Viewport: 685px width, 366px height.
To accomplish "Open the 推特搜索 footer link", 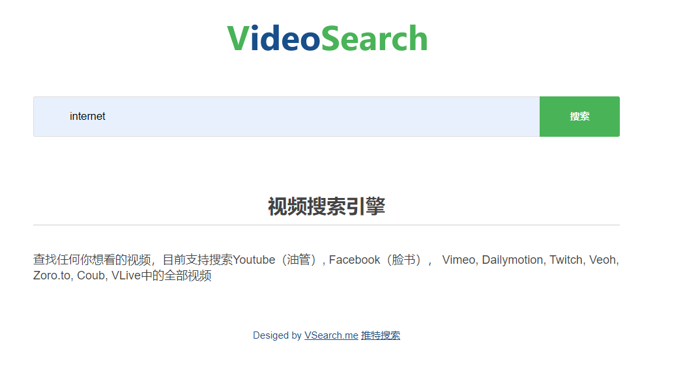I will coord(381,335).
